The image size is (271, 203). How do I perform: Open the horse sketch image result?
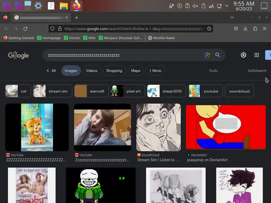point(176,185)
